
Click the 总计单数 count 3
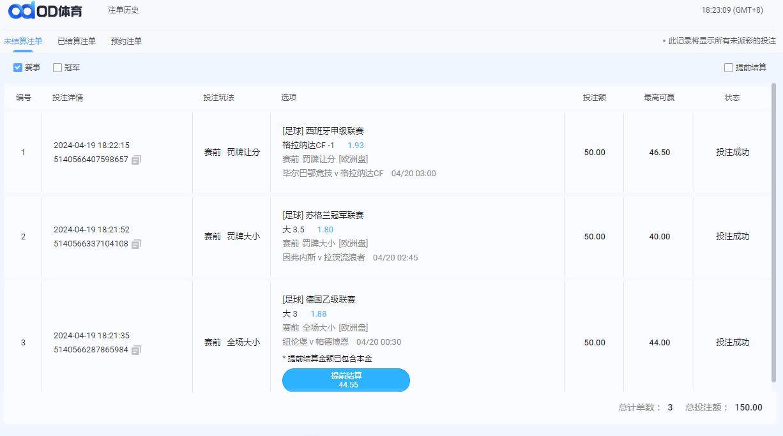click(670, 407)
